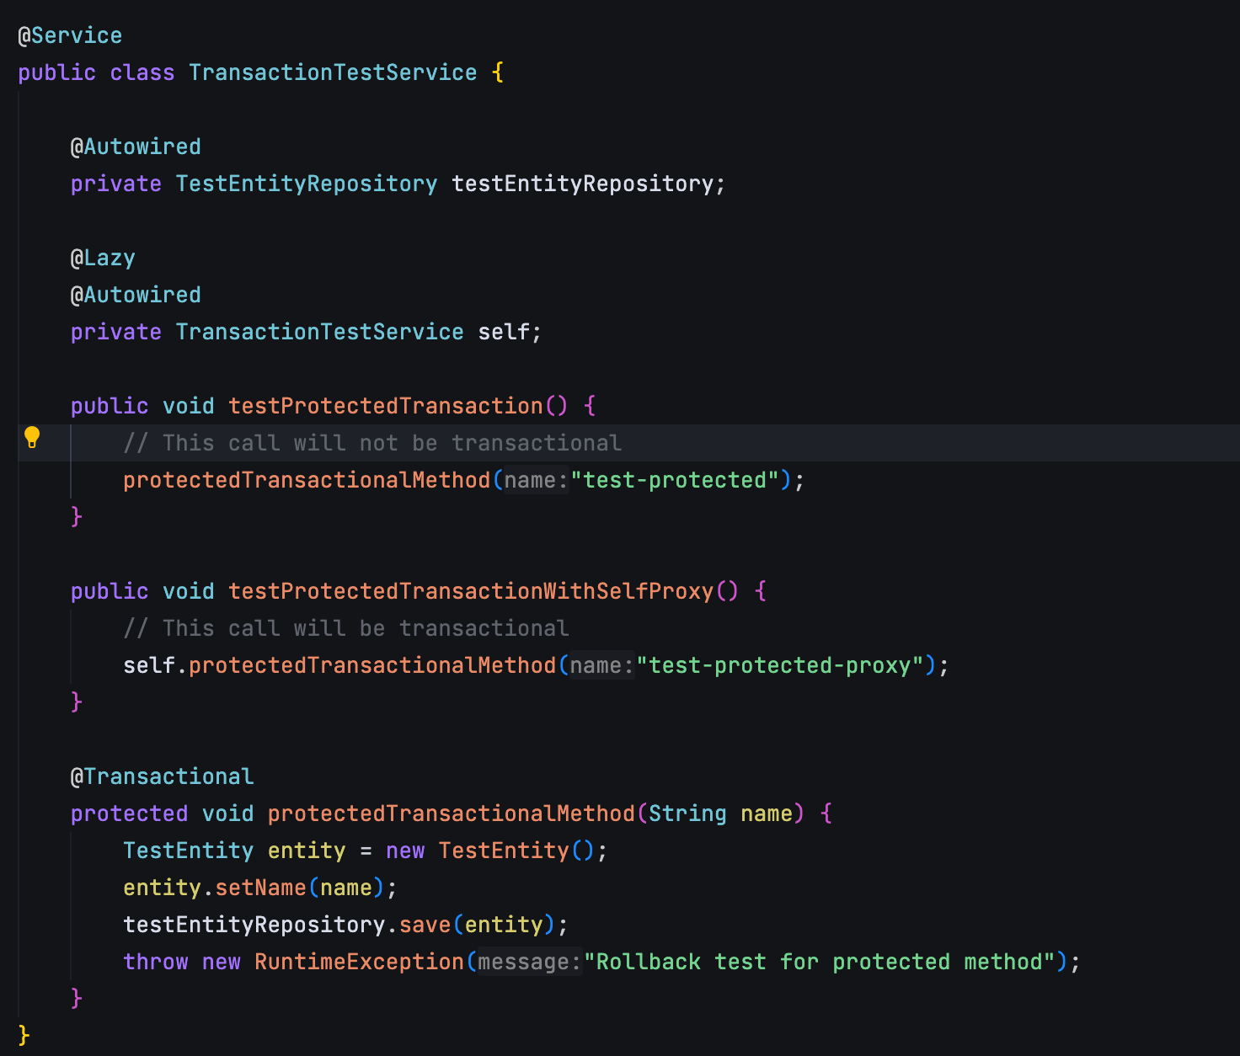The image size is (1240, 1056).
Task: Click the @Lazy annotation
Action: coord(103,258)
